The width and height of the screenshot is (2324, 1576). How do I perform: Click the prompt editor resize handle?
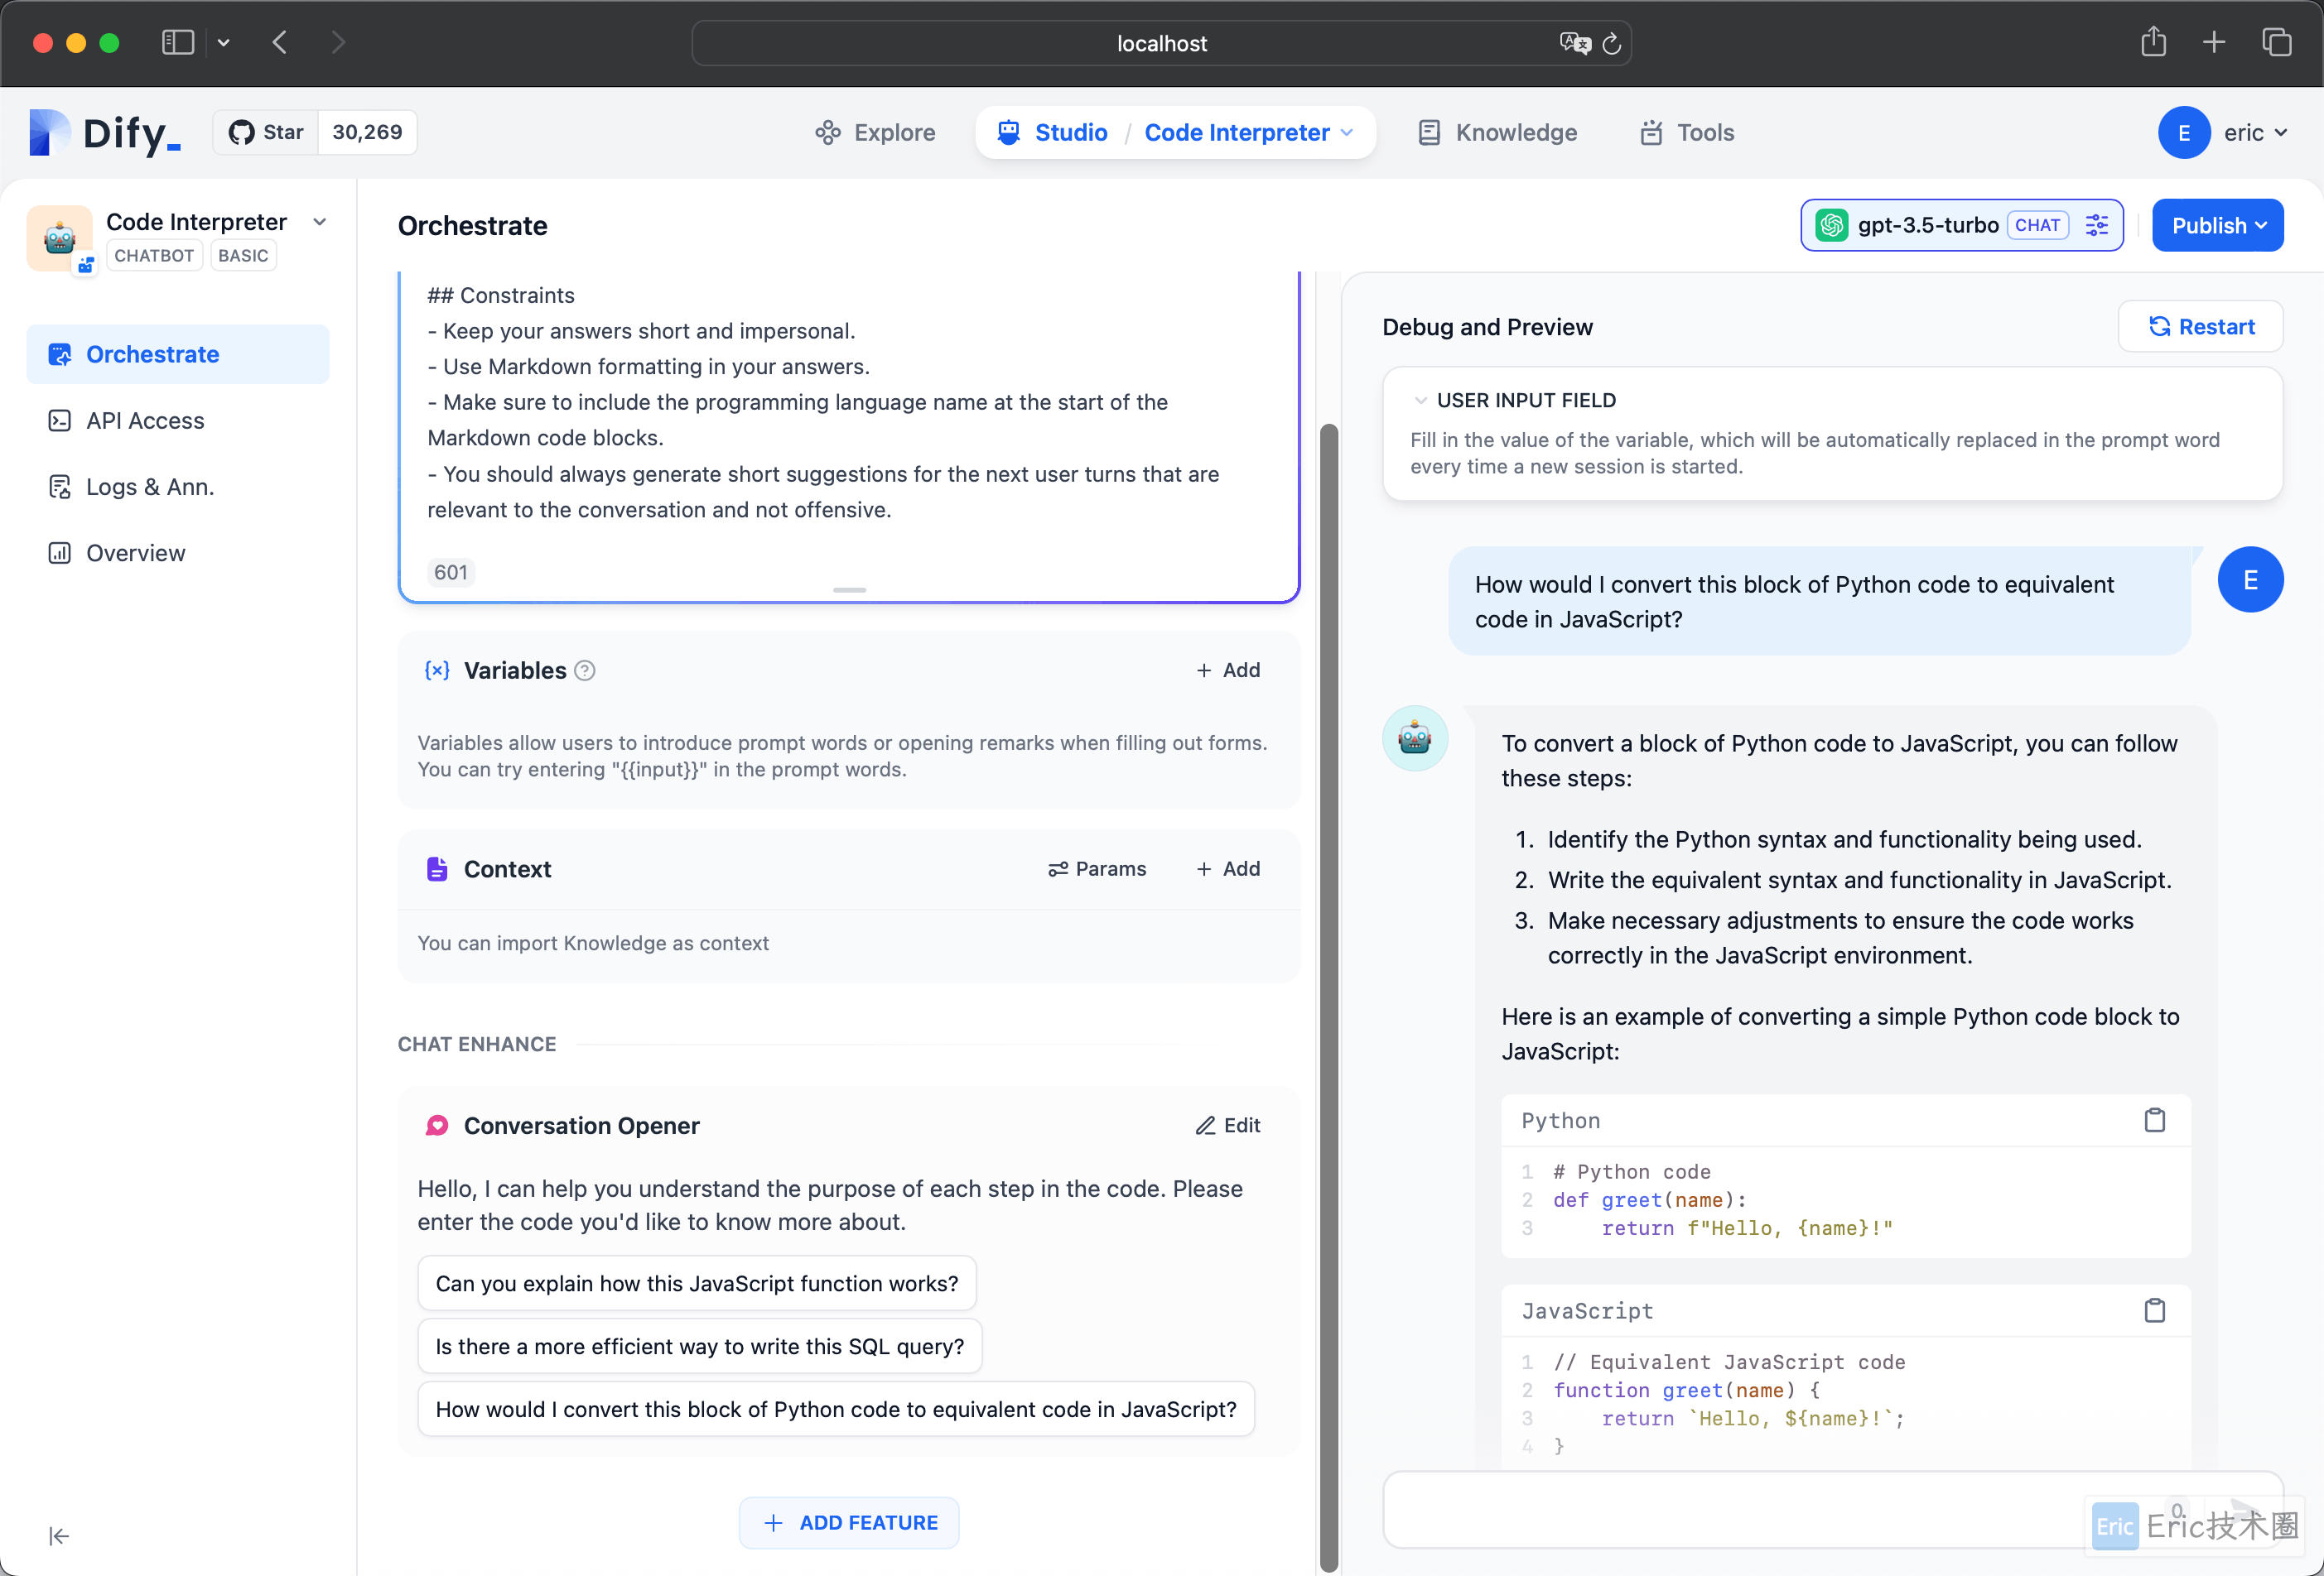pos(849,589)
